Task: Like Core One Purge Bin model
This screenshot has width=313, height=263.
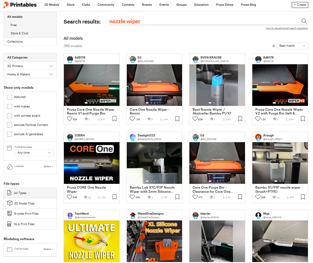Action: click(195, 197)
